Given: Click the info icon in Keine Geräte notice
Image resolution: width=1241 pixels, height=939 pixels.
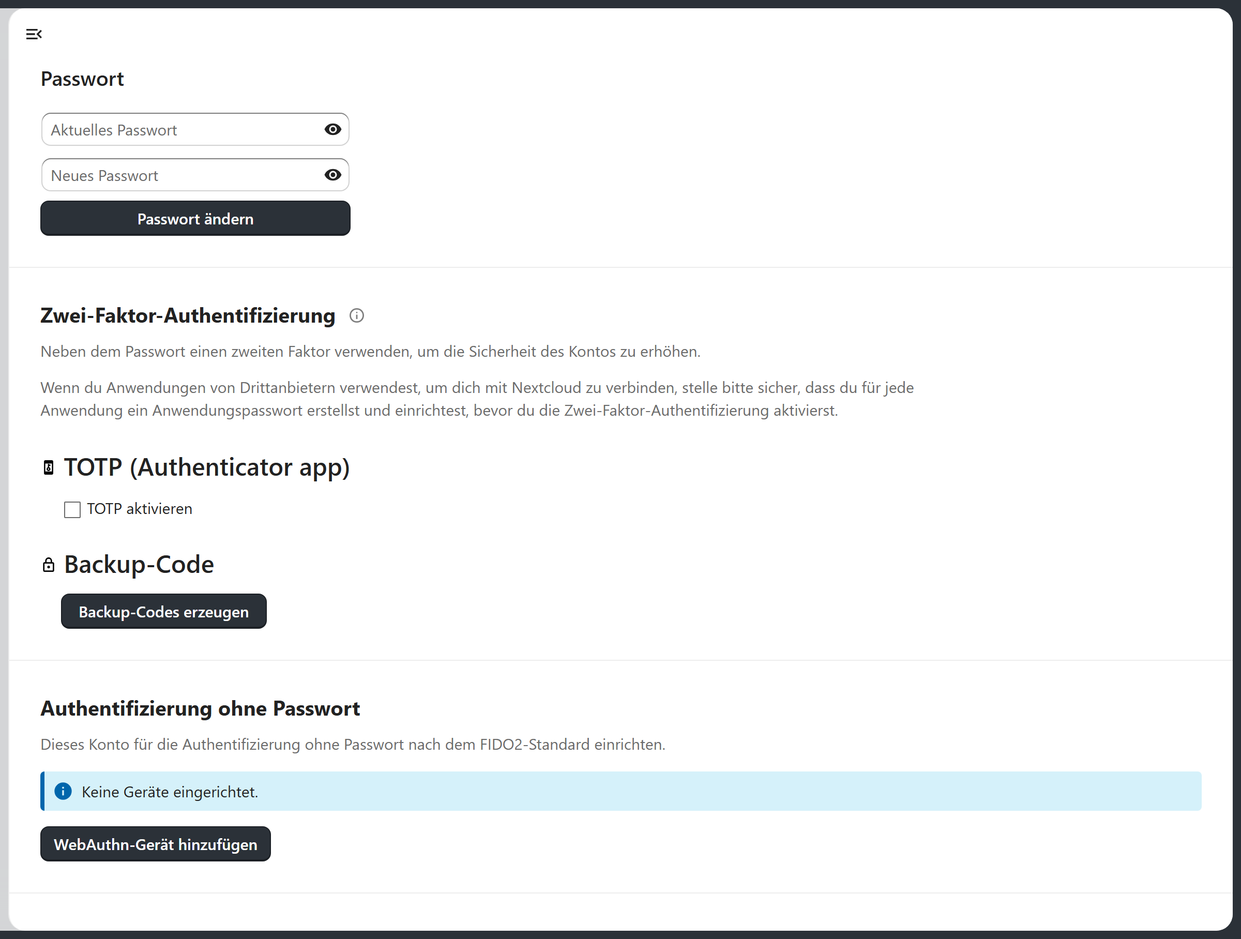Looking at the screenshot, I should (63, 791).
